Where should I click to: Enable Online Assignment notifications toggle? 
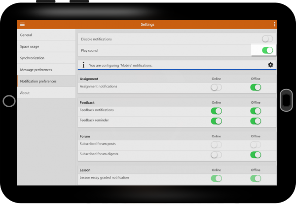point(216,87)
